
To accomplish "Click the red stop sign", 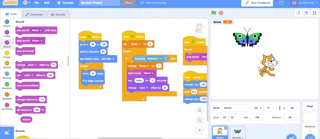I will (221, 13).
